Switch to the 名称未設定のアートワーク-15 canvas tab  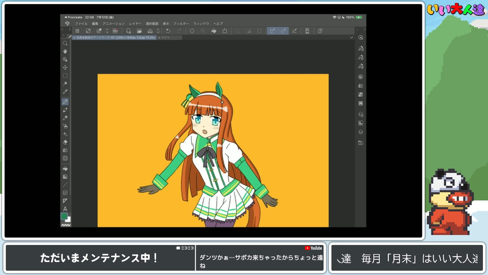pos(114,37)
